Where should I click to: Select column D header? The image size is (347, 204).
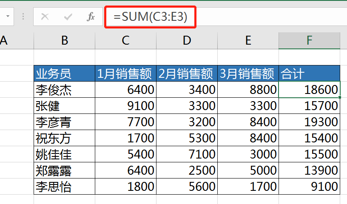point(187,40)
